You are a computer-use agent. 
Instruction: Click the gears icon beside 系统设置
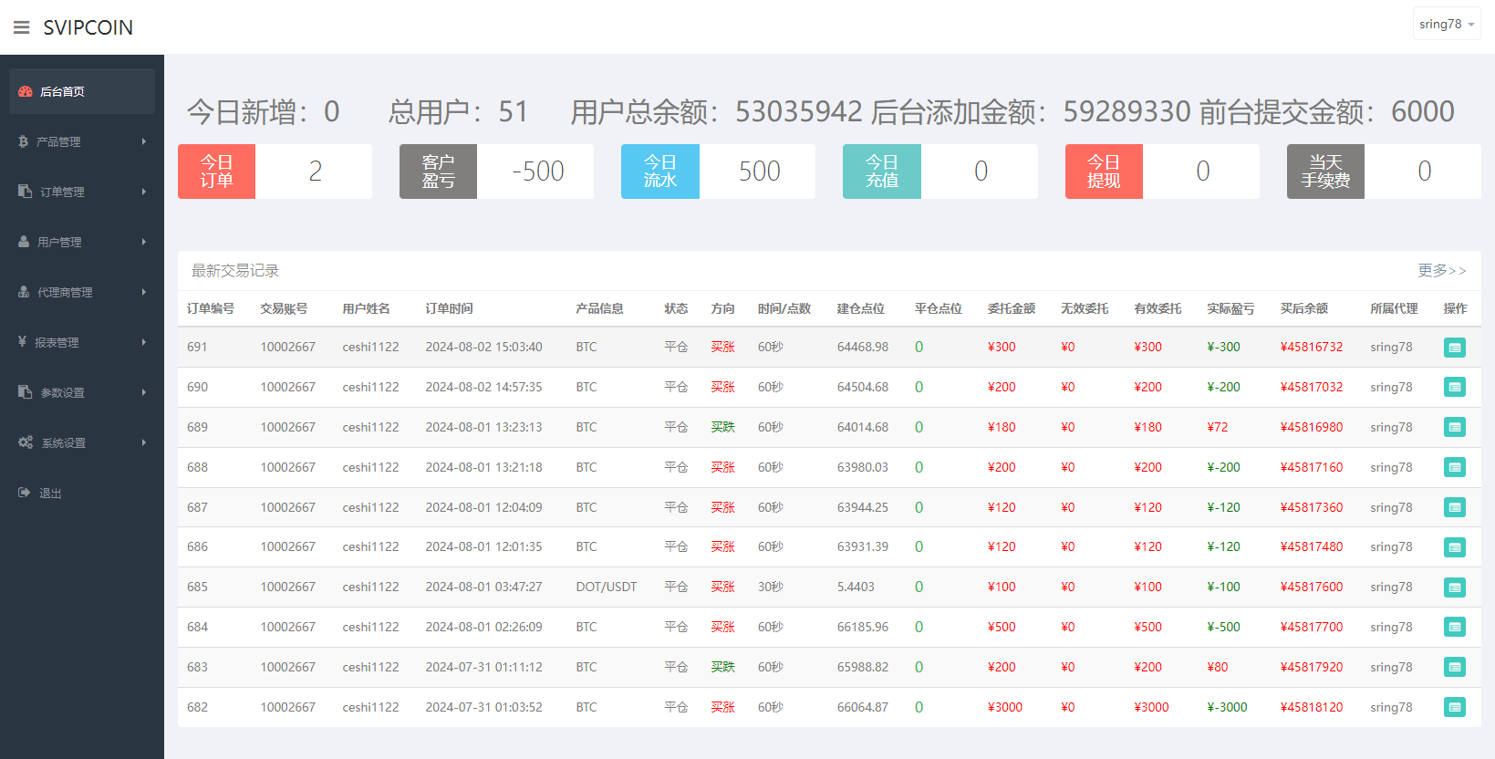point(26,442)
